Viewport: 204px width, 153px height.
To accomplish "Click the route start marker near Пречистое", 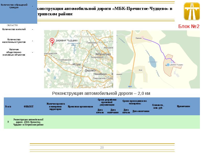I will (143, 37).
